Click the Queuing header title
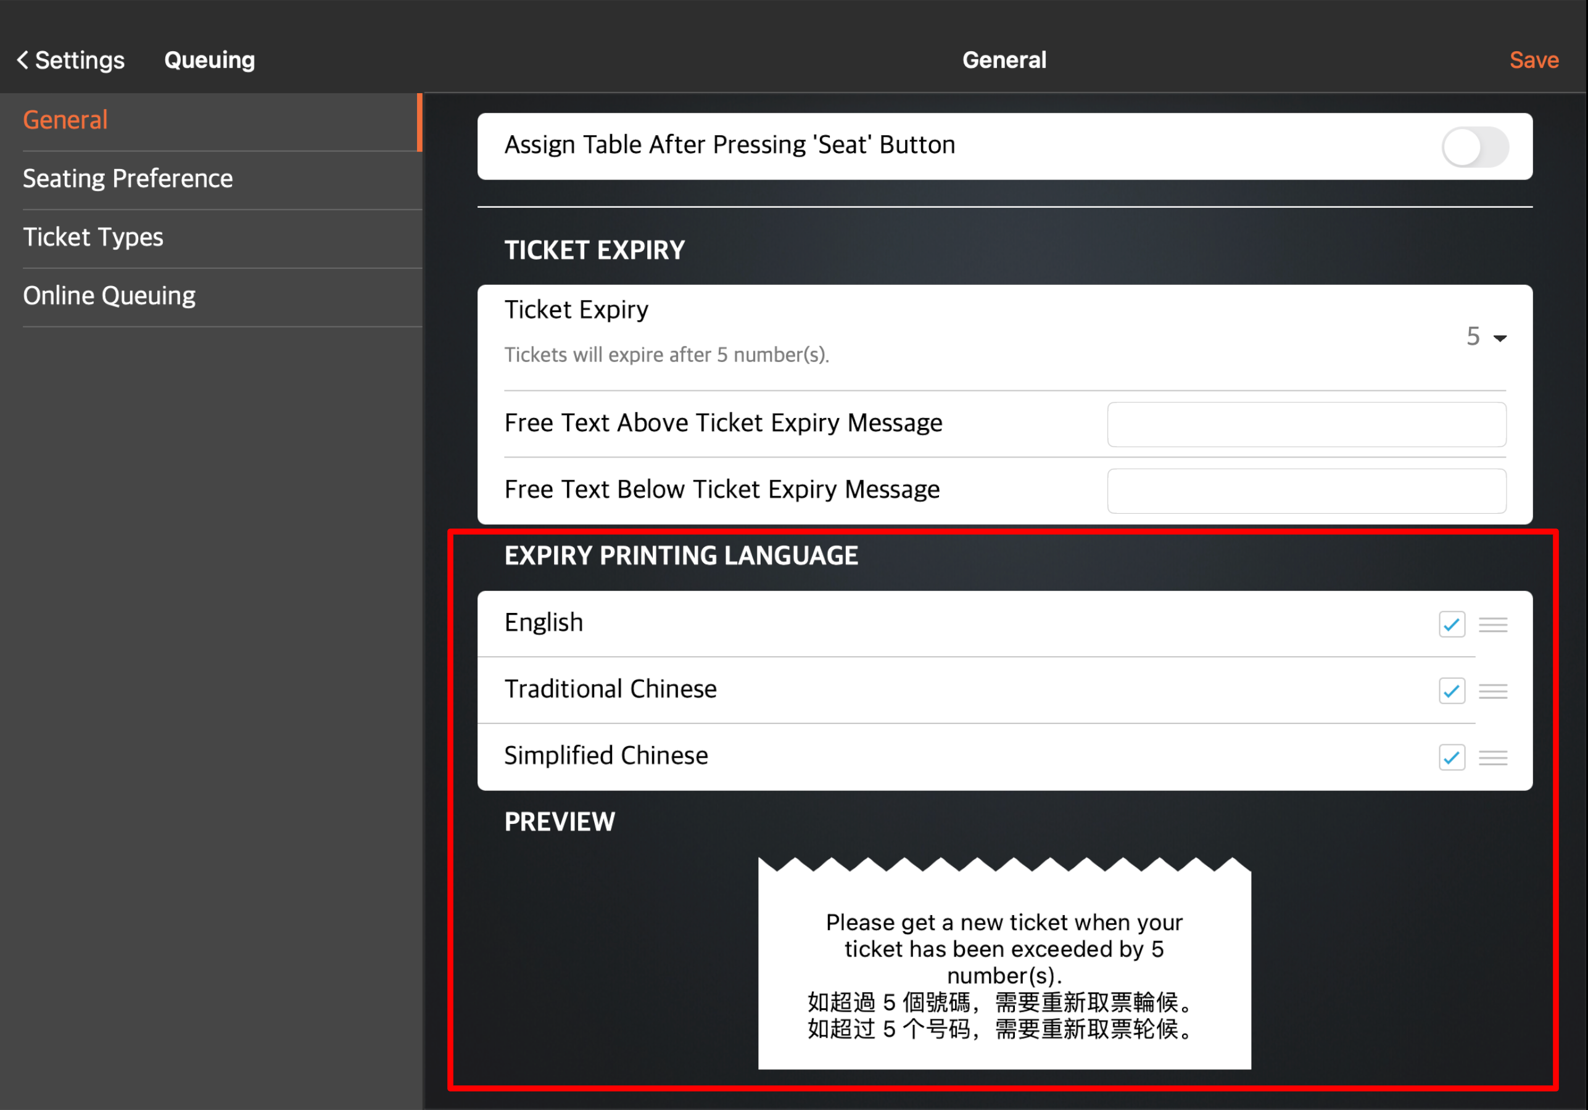 click(x=210, y=60)
